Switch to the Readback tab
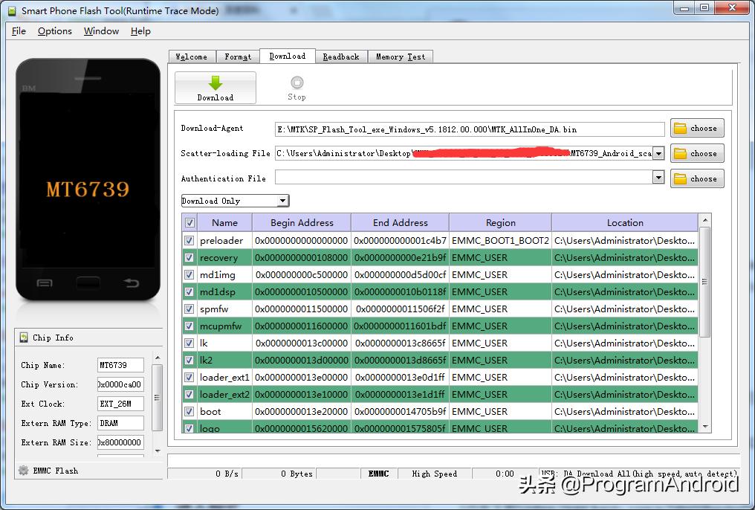755x510 pixels. 341,56
